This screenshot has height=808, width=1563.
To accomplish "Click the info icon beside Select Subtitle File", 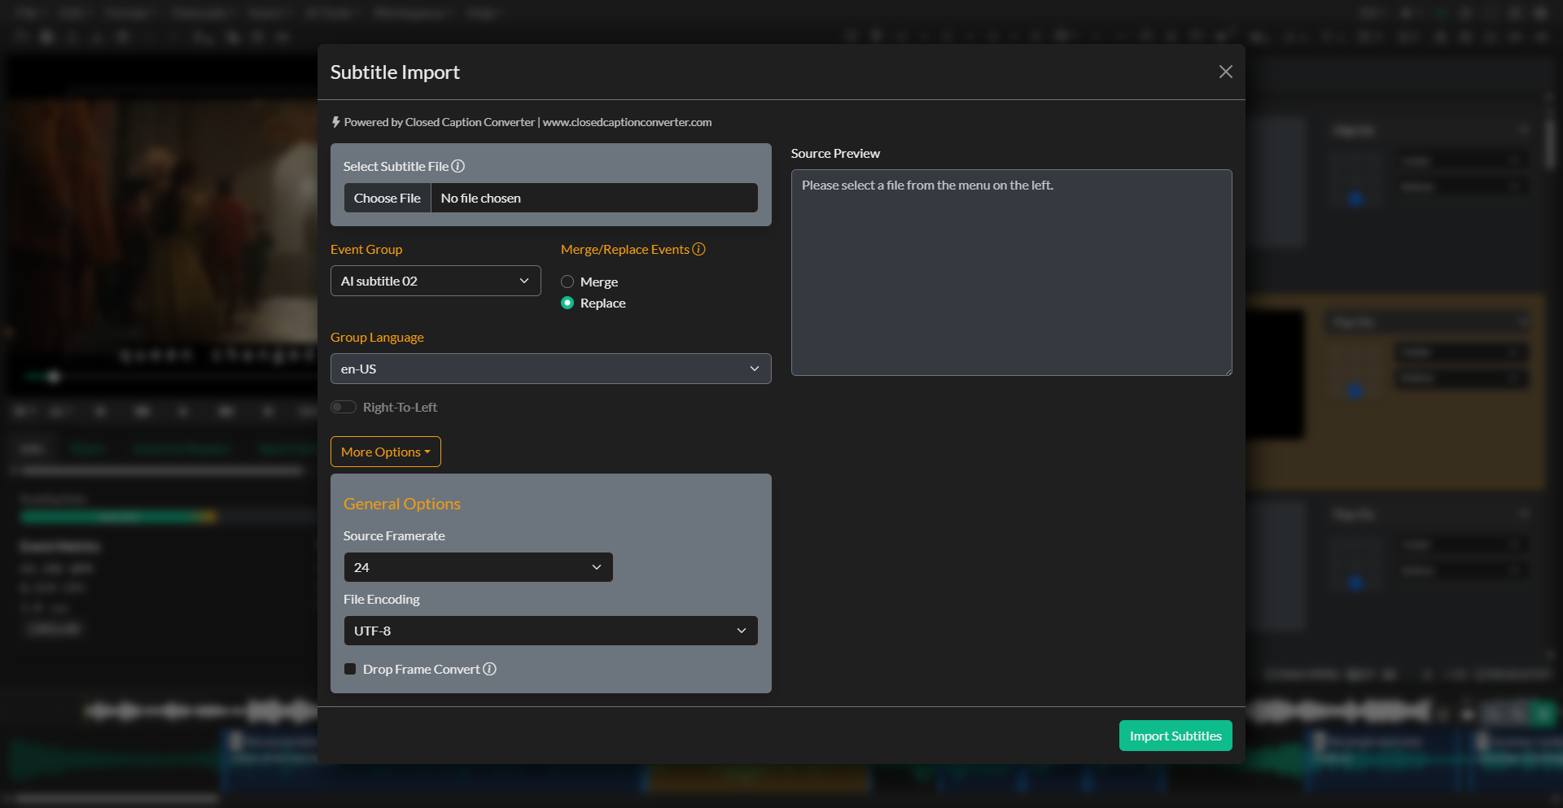I will pos(458,166).
